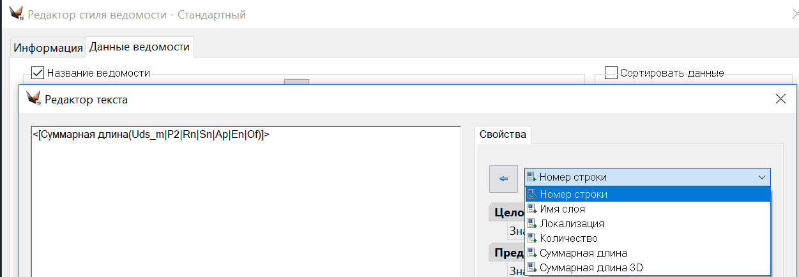Viewport: 799px width, 277px height.
Task: Switch to the Информация tab
Action: click(x=49, y=48)
